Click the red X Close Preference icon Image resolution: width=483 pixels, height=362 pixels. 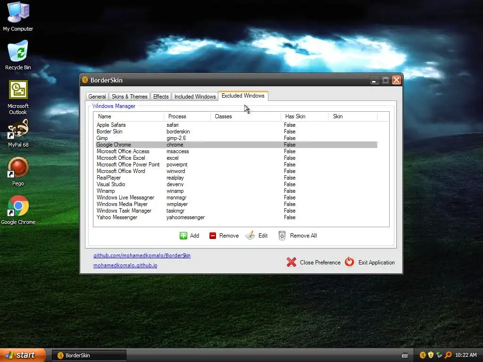[291, 262]
